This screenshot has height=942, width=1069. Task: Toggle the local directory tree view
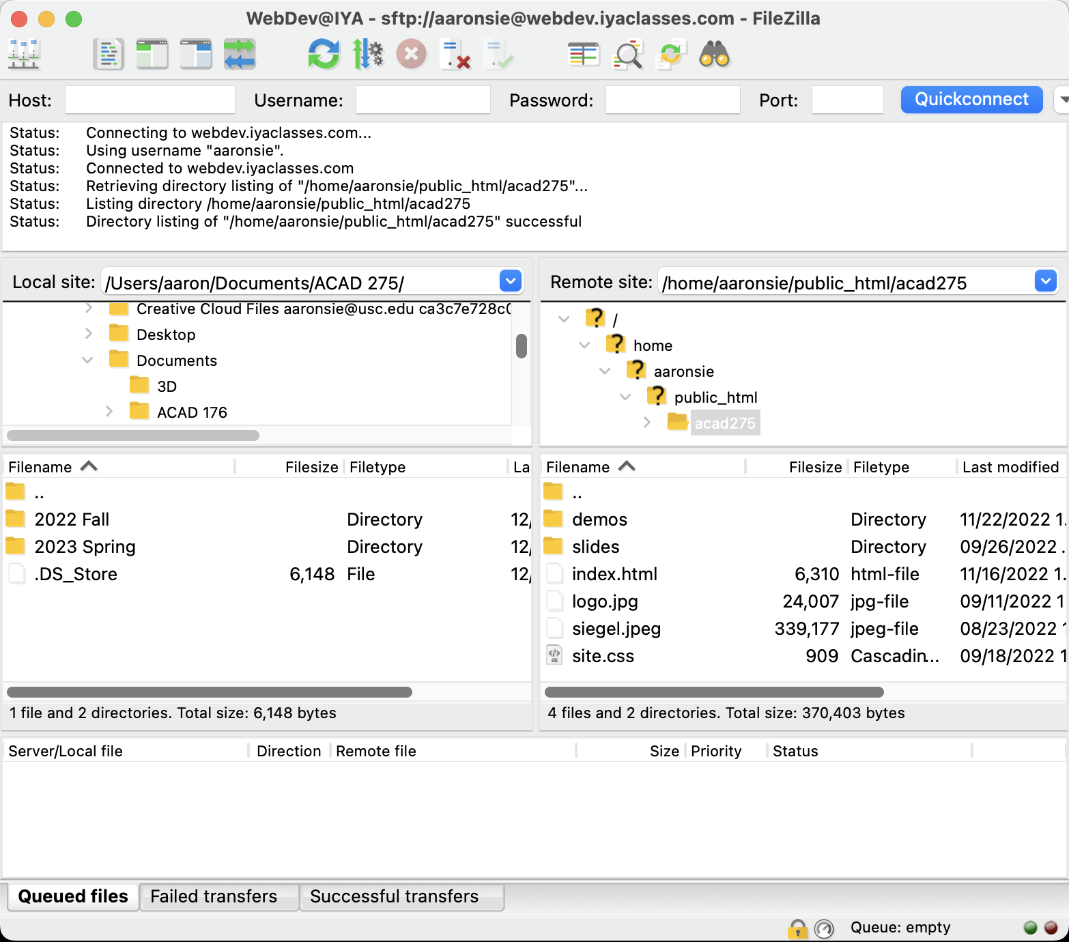152,55
